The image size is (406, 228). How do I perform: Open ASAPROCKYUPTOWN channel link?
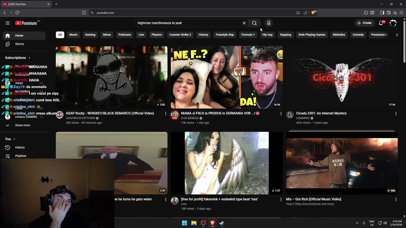81,118
